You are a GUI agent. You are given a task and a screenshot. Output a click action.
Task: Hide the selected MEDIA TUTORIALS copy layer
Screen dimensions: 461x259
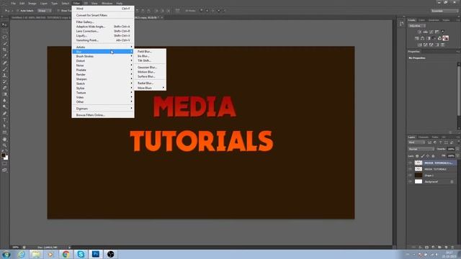tap(410, 163)
